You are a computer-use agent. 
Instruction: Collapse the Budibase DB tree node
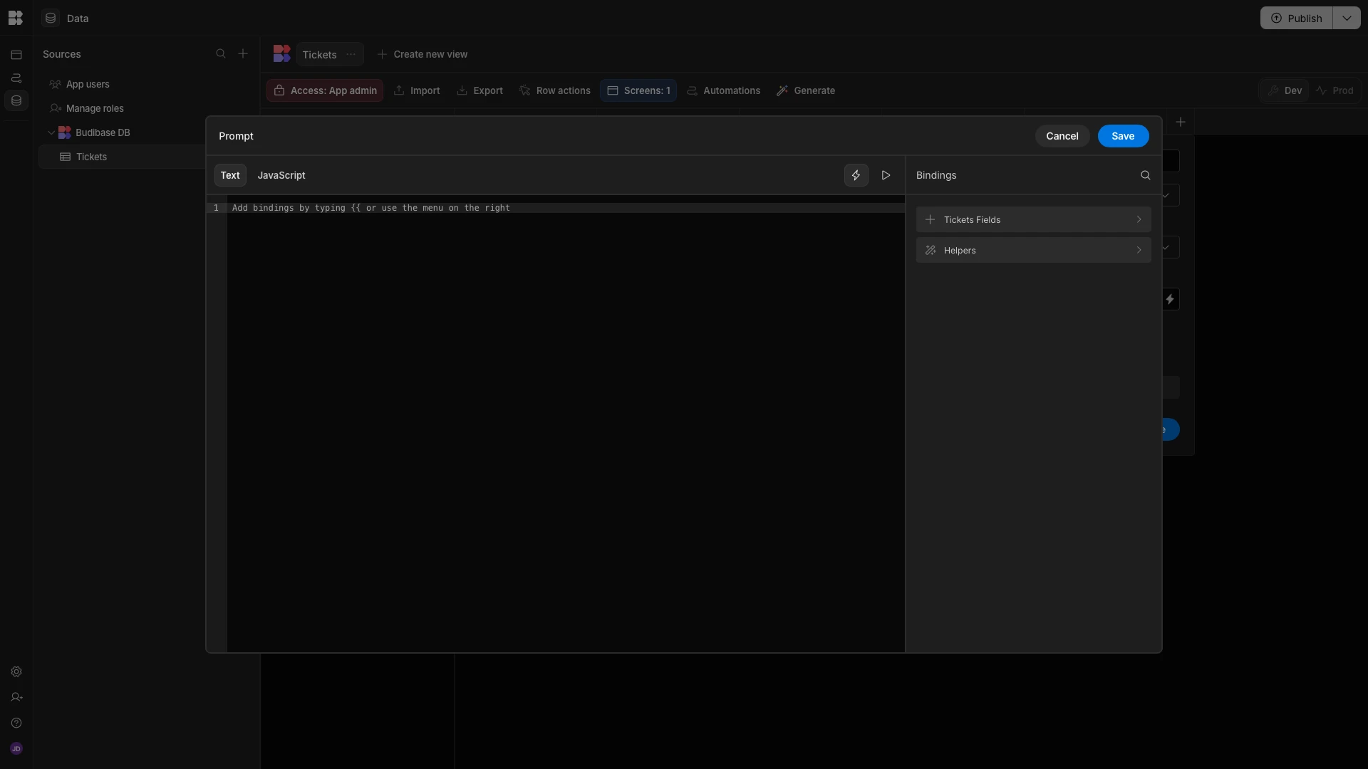[x=51, y=132]
